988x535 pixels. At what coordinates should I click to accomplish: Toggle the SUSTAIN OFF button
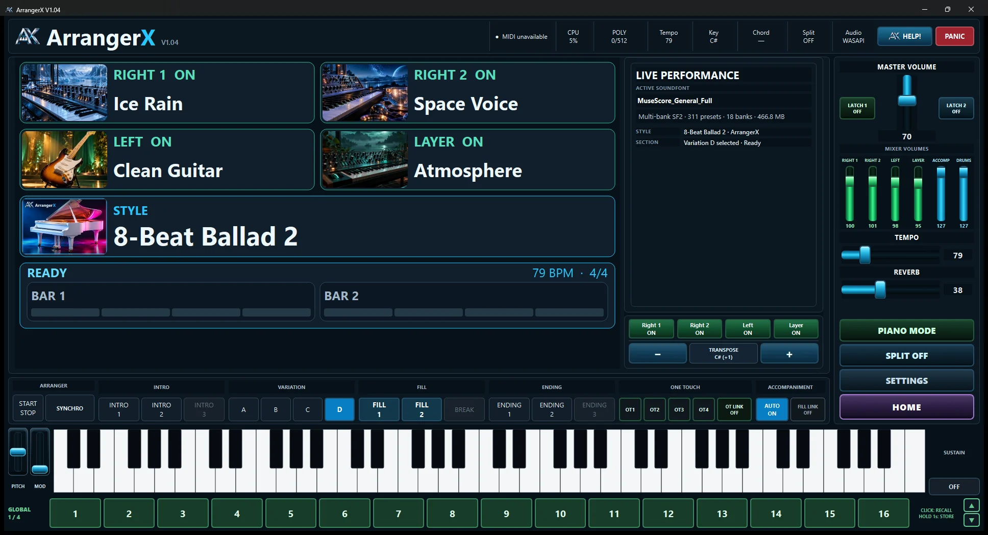tap(954, 487)
